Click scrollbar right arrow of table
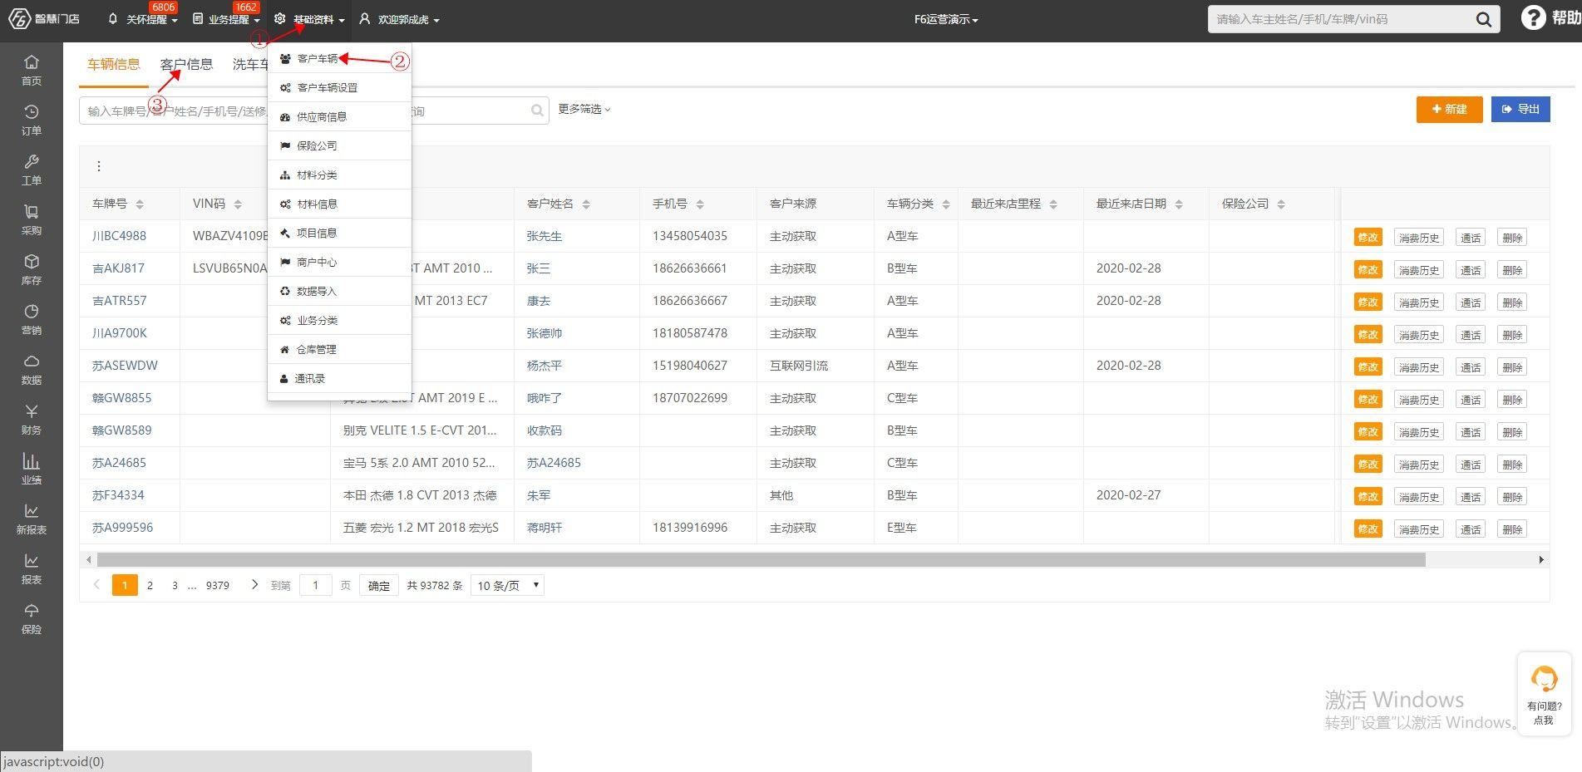Screen dimensions: 1582x772 click(1542, 559)
